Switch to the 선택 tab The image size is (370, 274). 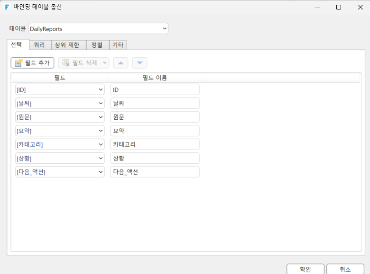pos(18,45)
